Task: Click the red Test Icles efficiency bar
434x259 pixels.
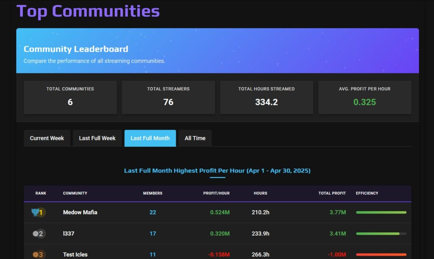Action: click(x=381, y=254)
